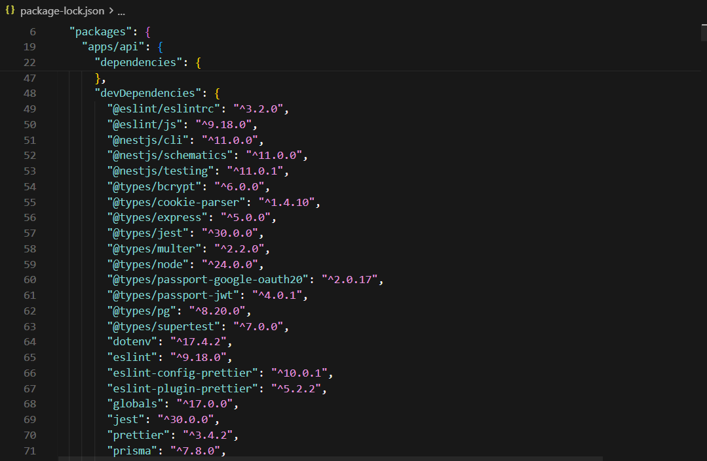
Task: Click the "prisma" entry
Action: tap(166, 450)
